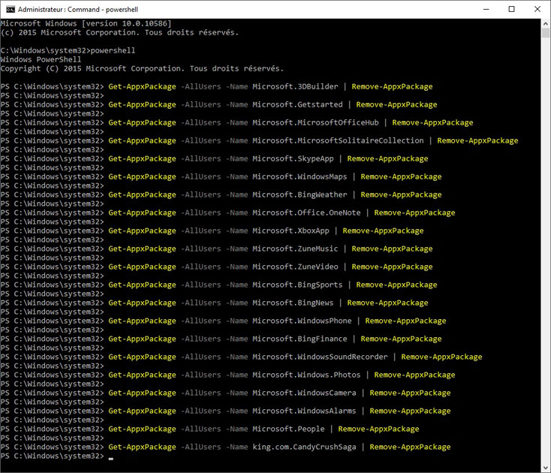Click Remove-AppxPackage on the SolitaireCollection line
Viewport: 551px width, 473px height.
click(477, 140)
